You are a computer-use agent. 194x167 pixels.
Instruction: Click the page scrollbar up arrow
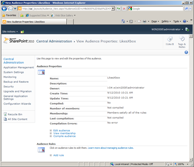pos(191,36)
